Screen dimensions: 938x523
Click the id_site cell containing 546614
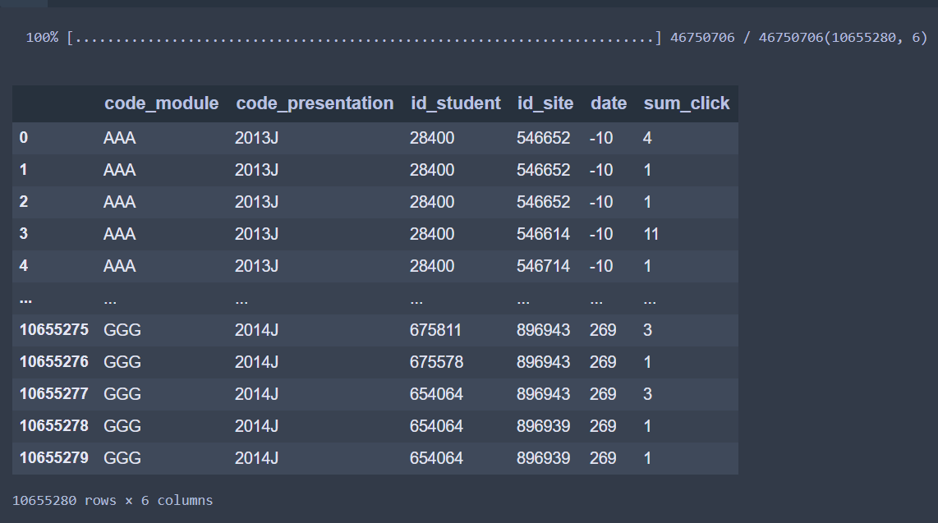(x=543, y=234)
